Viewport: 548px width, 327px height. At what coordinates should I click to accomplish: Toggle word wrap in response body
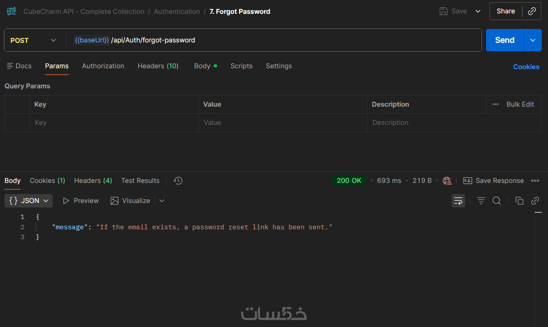[458, 201]
